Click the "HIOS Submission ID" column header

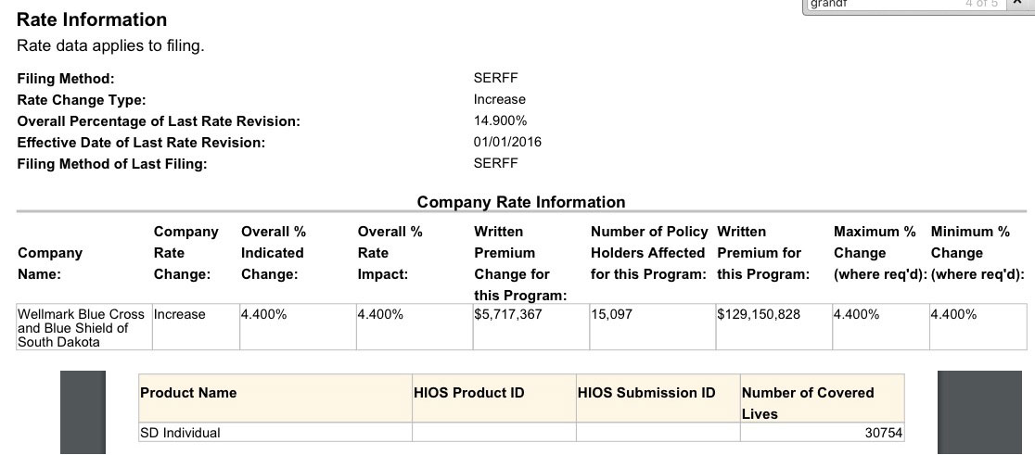[646, 393]
